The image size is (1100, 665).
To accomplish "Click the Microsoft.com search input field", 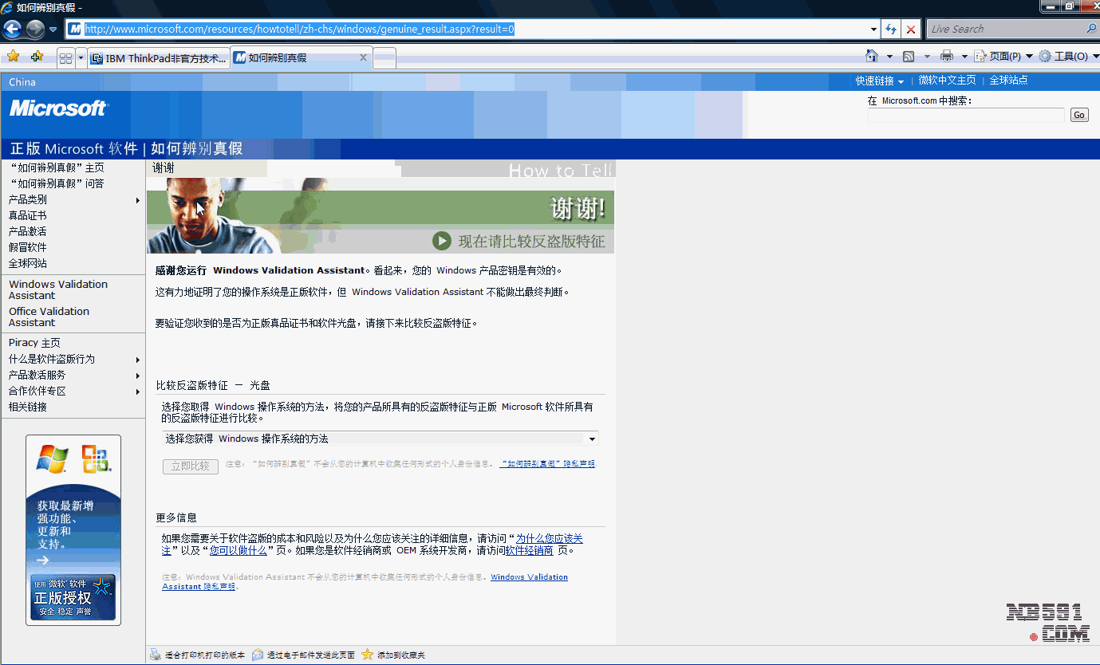I will (x=966, y=116).
